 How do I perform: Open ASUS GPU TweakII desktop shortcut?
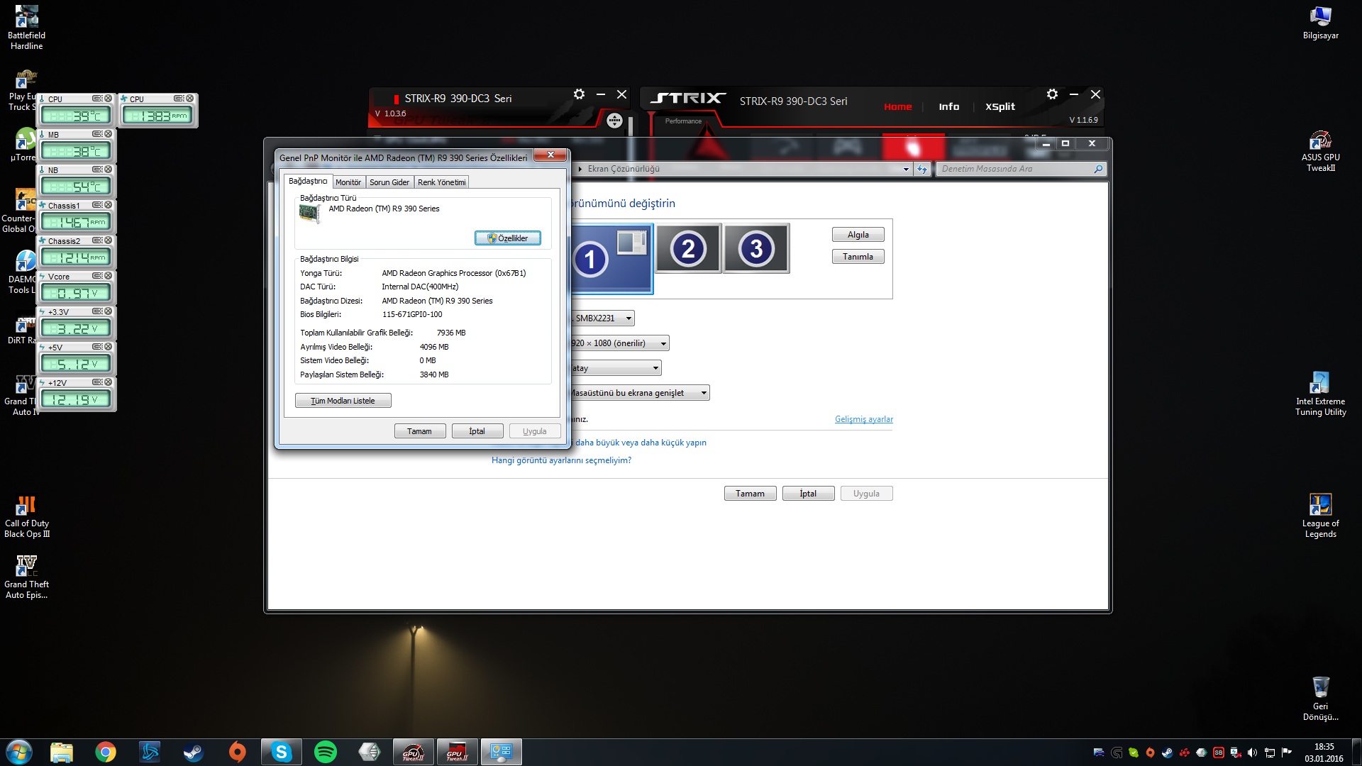coord(1320,151)
